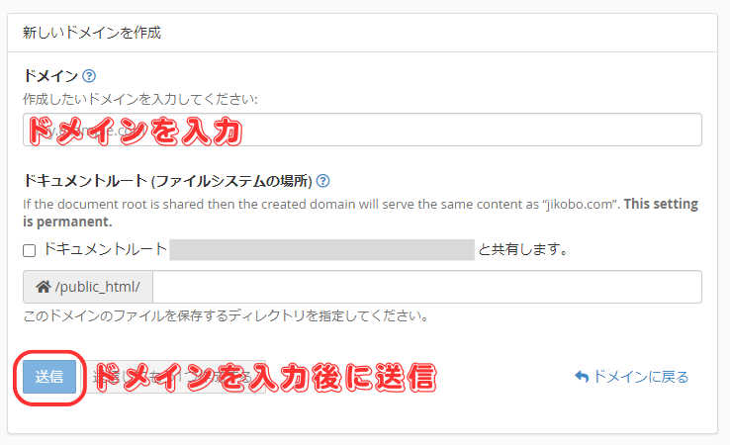Click the と共有します。 checkbox label text

pyautogui.click(x=523, y=249)
